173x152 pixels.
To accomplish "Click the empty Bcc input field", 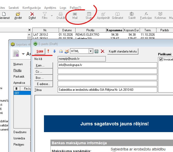I will [x=107, y=78].
